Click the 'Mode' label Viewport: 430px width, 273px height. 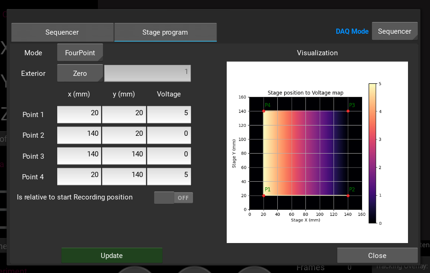click(33, 52)
